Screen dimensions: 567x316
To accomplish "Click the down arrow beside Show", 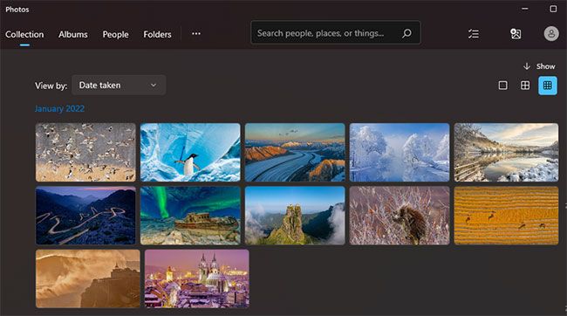I will click(x=527, y=66).
